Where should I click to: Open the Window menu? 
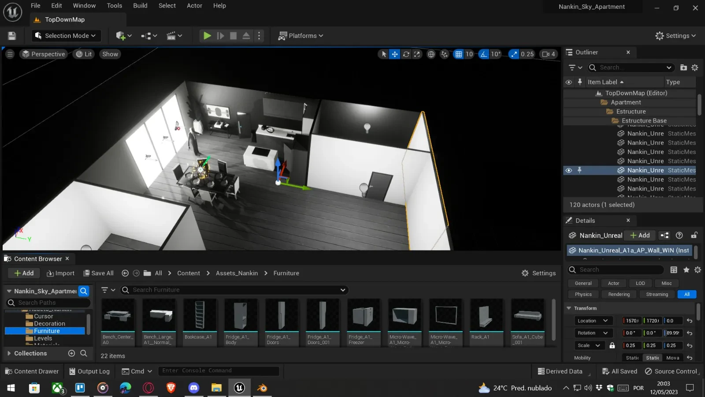click(x=84, y=6)
